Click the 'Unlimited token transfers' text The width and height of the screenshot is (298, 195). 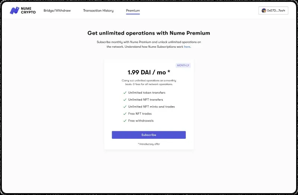tap(147, 92)
